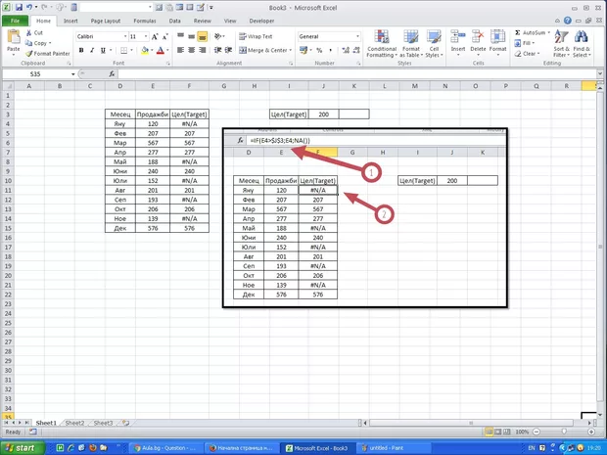
Task: Apply Percent Style format
Action: point(319,50)
